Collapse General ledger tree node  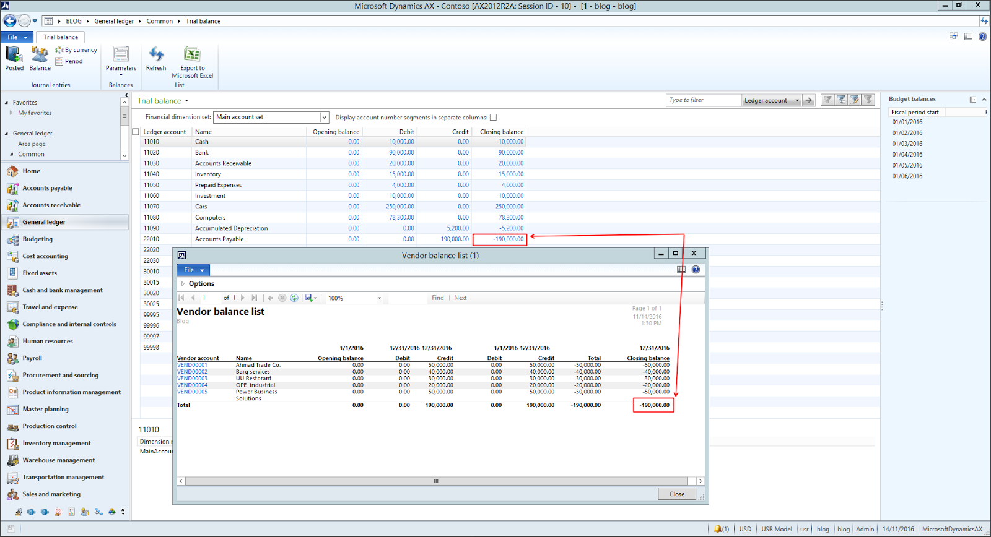click(x=7, y=134)
